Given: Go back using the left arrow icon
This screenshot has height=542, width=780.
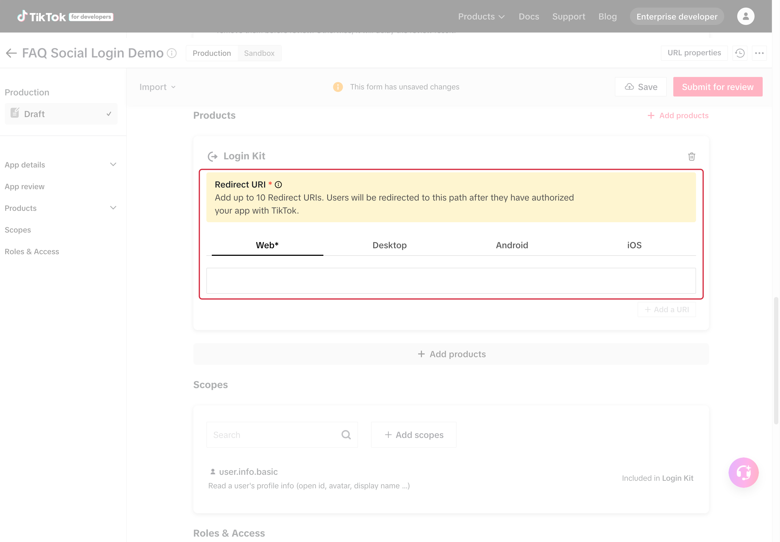Looking at the screenshot, I should pyautogui.click(x=11, y=53).
